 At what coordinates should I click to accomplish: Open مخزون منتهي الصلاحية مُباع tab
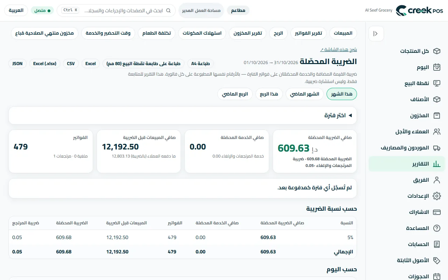45,33
